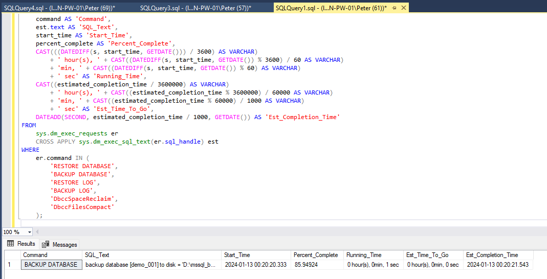Click the backup database SQL text cell
Screen dimensions: 547x279
[x=150, y=265]
